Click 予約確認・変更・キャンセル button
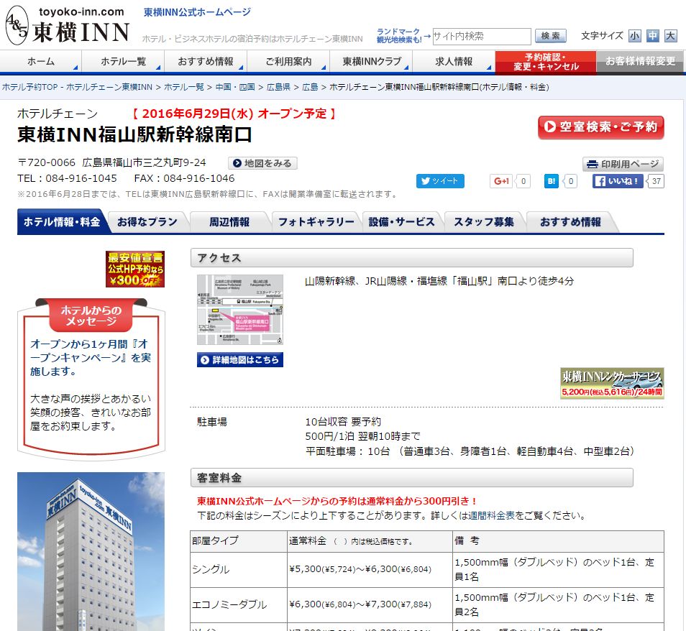The image size is (686, 631). pos(546,62)
